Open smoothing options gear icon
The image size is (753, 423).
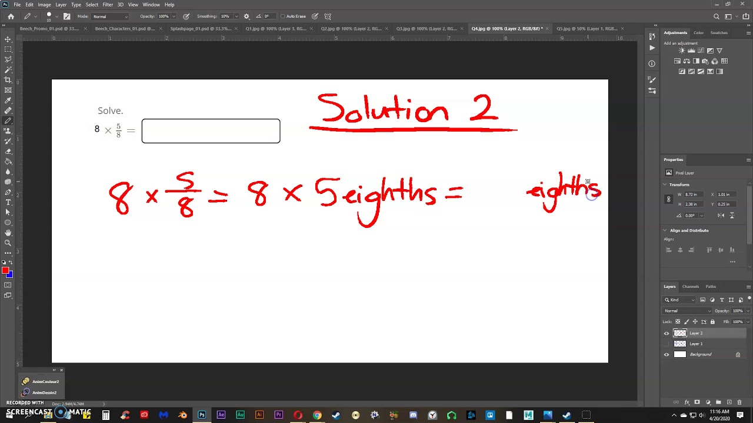pyautogui.click(x=246, y=16)
